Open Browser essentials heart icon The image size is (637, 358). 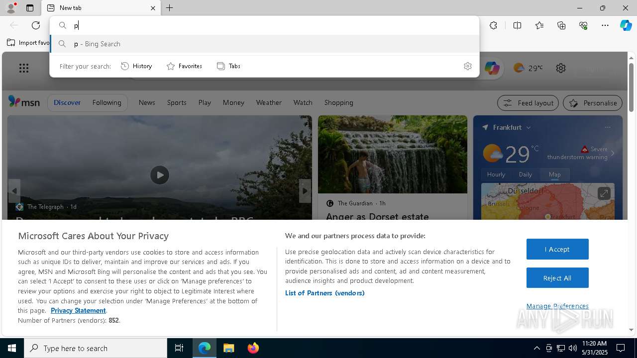click(x=583, y=25)
